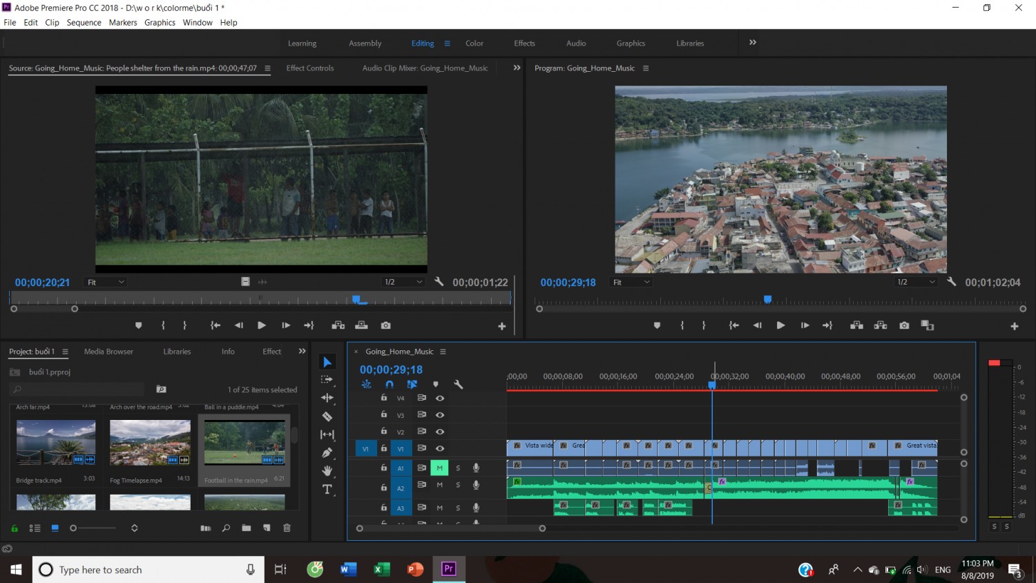Viewport: 1036px width, 583px height.
Task: Open timeline display settings wrench
Action: (x=458, y=384)
